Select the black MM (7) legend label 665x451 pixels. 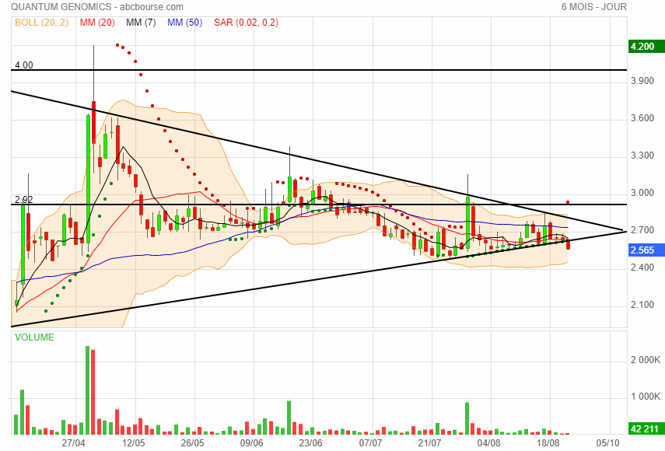coord(141,23)
